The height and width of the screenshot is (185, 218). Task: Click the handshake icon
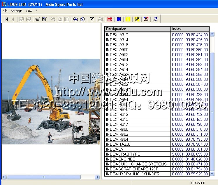pyautogui.click(x=146, y=19)
